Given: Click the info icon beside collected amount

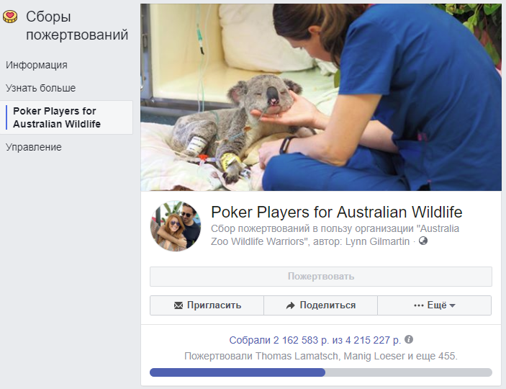Looking at the screenshot, I should coord(409,339).
